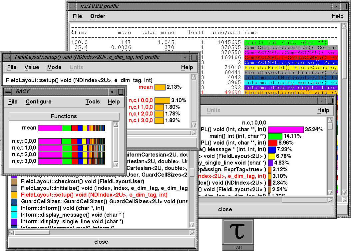
Task: Open Help menu in n,c,t 0,0,0 profile
Action: 337,16
